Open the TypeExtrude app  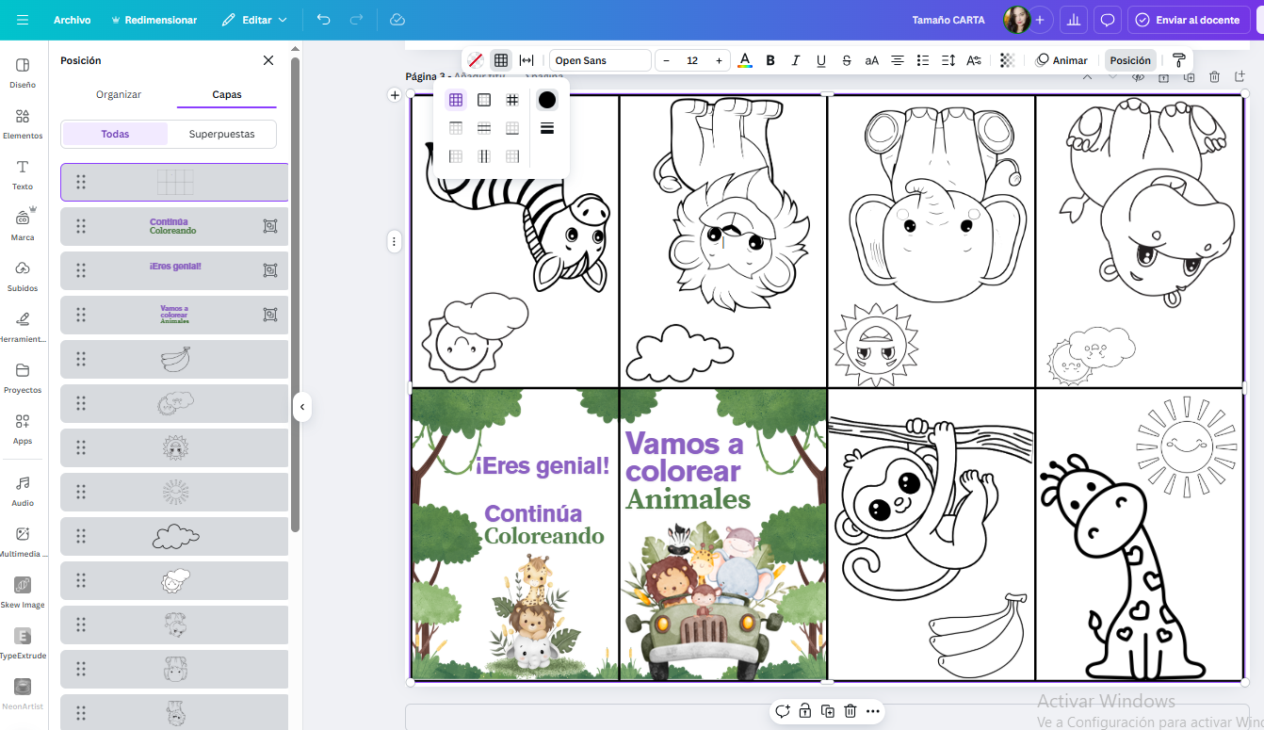23,643
